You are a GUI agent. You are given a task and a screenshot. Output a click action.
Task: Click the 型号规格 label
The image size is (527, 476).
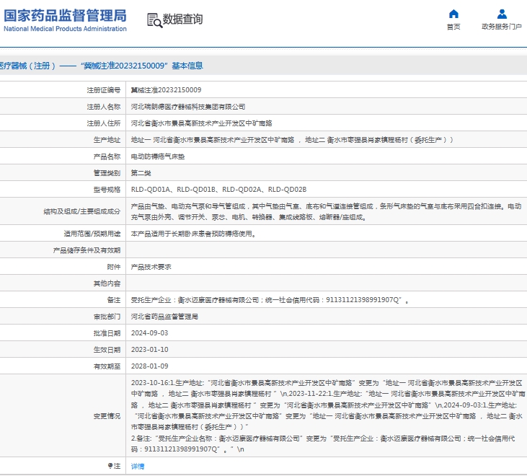click(107, 190)
